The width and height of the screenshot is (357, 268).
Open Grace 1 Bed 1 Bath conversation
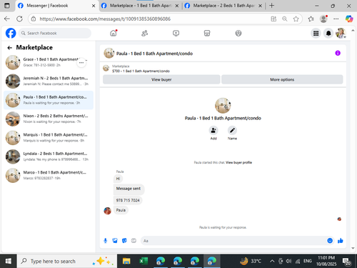48,62
